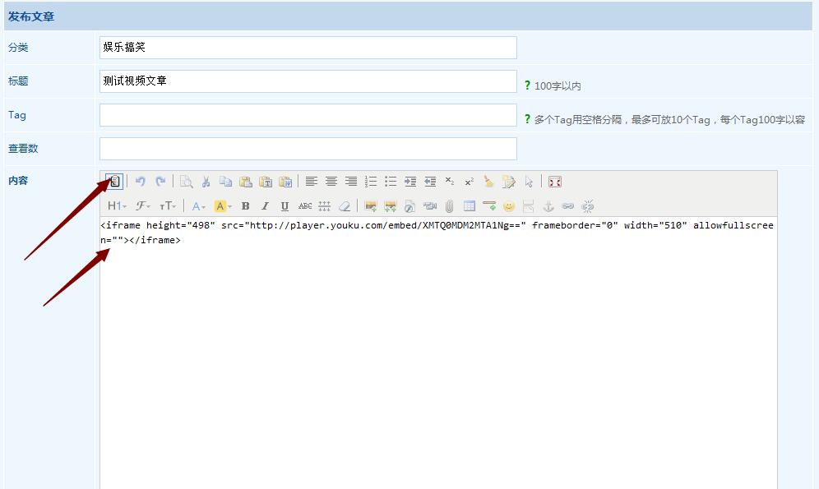The image size is (819, 489).
Task: Click into the Tag input field
Action: pos(308,115)
